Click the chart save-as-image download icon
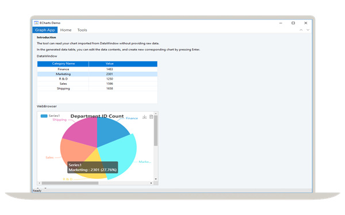345x215 pixels. 144,117
